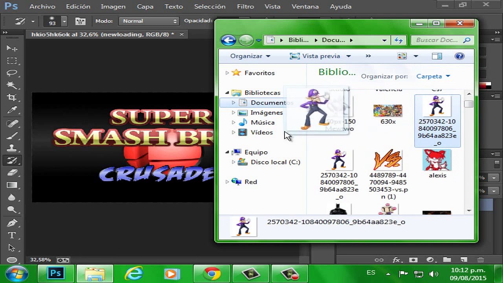Screen dimensions: 503x283
Task: Select the Rectangular Marquee tool
Action: tap(12, 61)
